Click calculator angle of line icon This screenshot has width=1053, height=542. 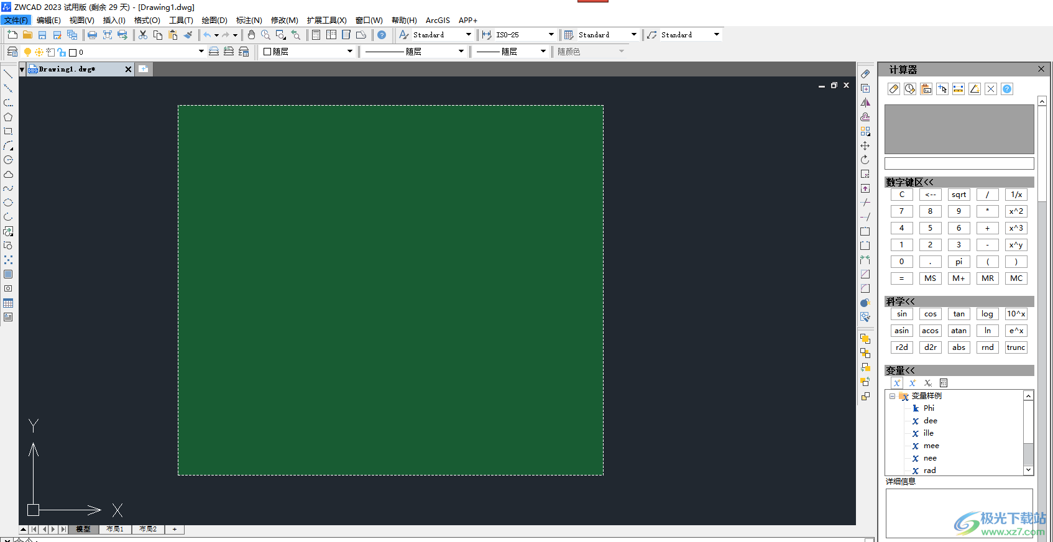point(975,89)
